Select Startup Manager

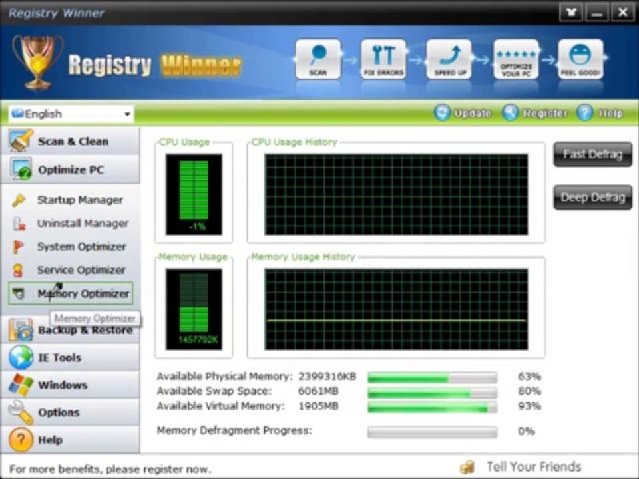(80, 200)
